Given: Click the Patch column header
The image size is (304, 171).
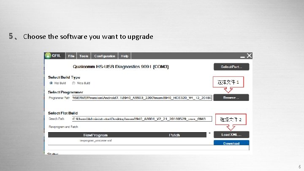Looking at the screenshot, I should click(174, 135).
